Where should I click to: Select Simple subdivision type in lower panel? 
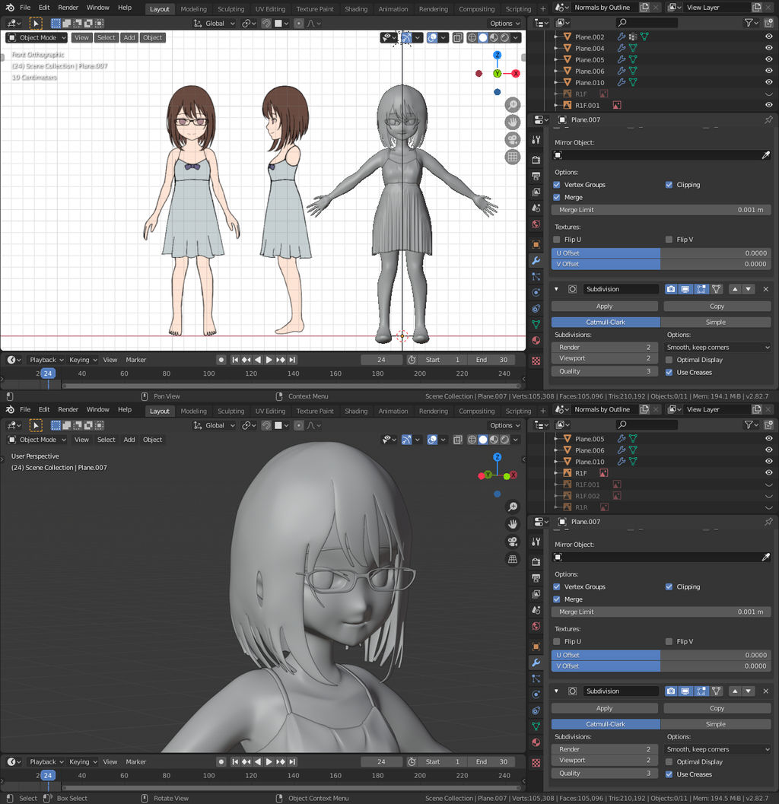point(716,724)
